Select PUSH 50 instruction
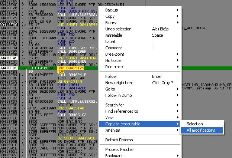 tap(65, 112)
